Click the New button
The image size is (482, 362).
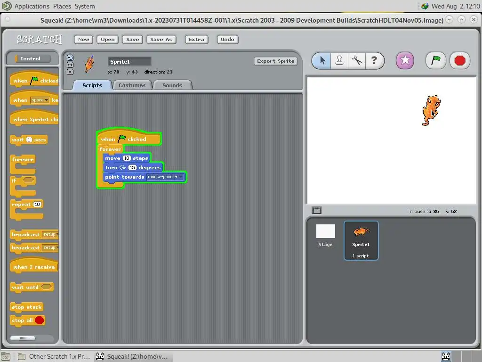click(x=84, y=40)
